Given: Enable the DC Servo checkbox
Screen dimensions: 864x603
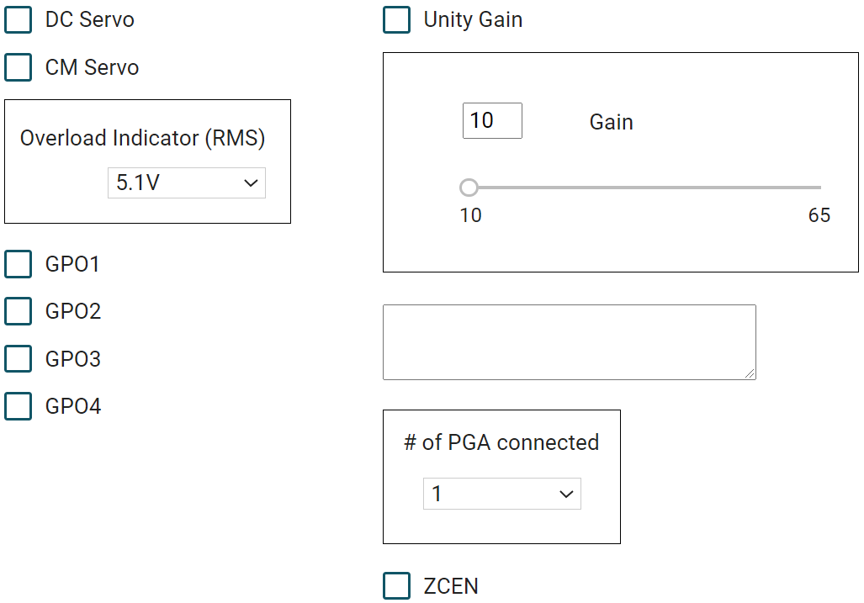Looking at the screenshot, I should click(19, 20).
